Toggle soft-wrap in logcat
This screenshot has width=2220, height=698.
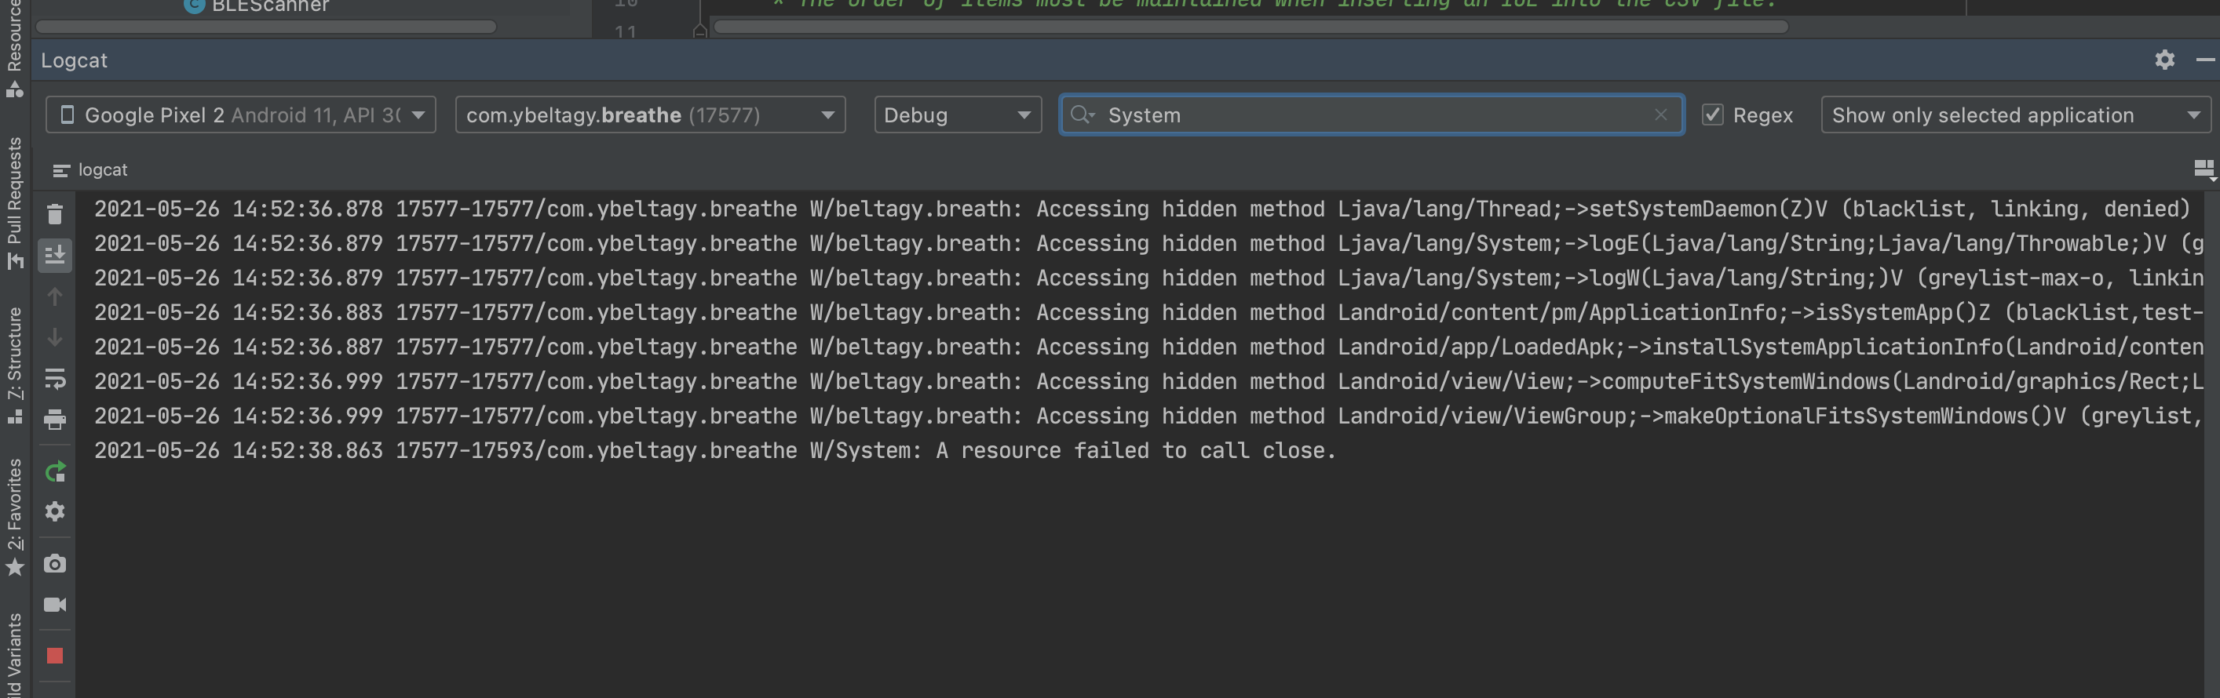(55, 379)
